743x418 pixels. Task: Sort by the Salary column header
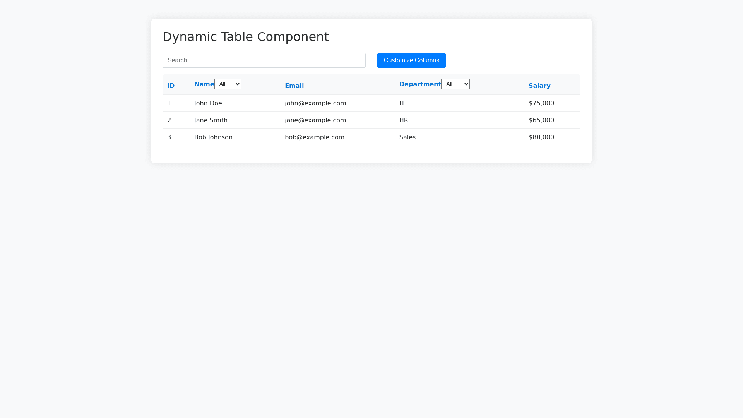(x=539, y=86)
